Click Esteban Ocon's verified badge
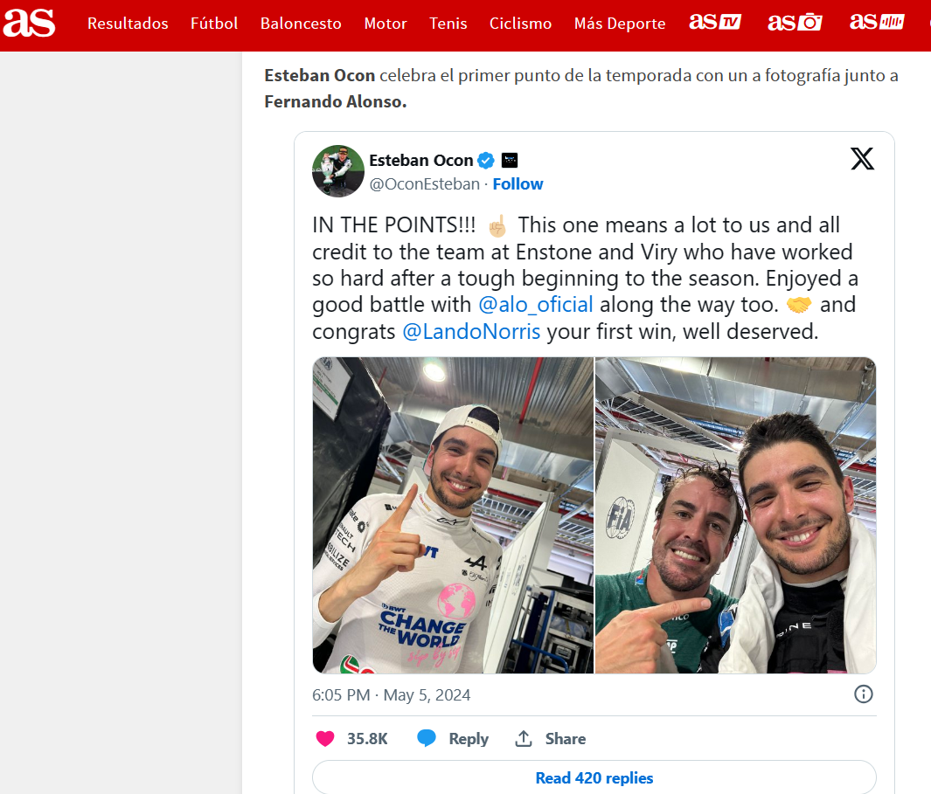Viewport: 931px width, 794px height. click(486, 160)
